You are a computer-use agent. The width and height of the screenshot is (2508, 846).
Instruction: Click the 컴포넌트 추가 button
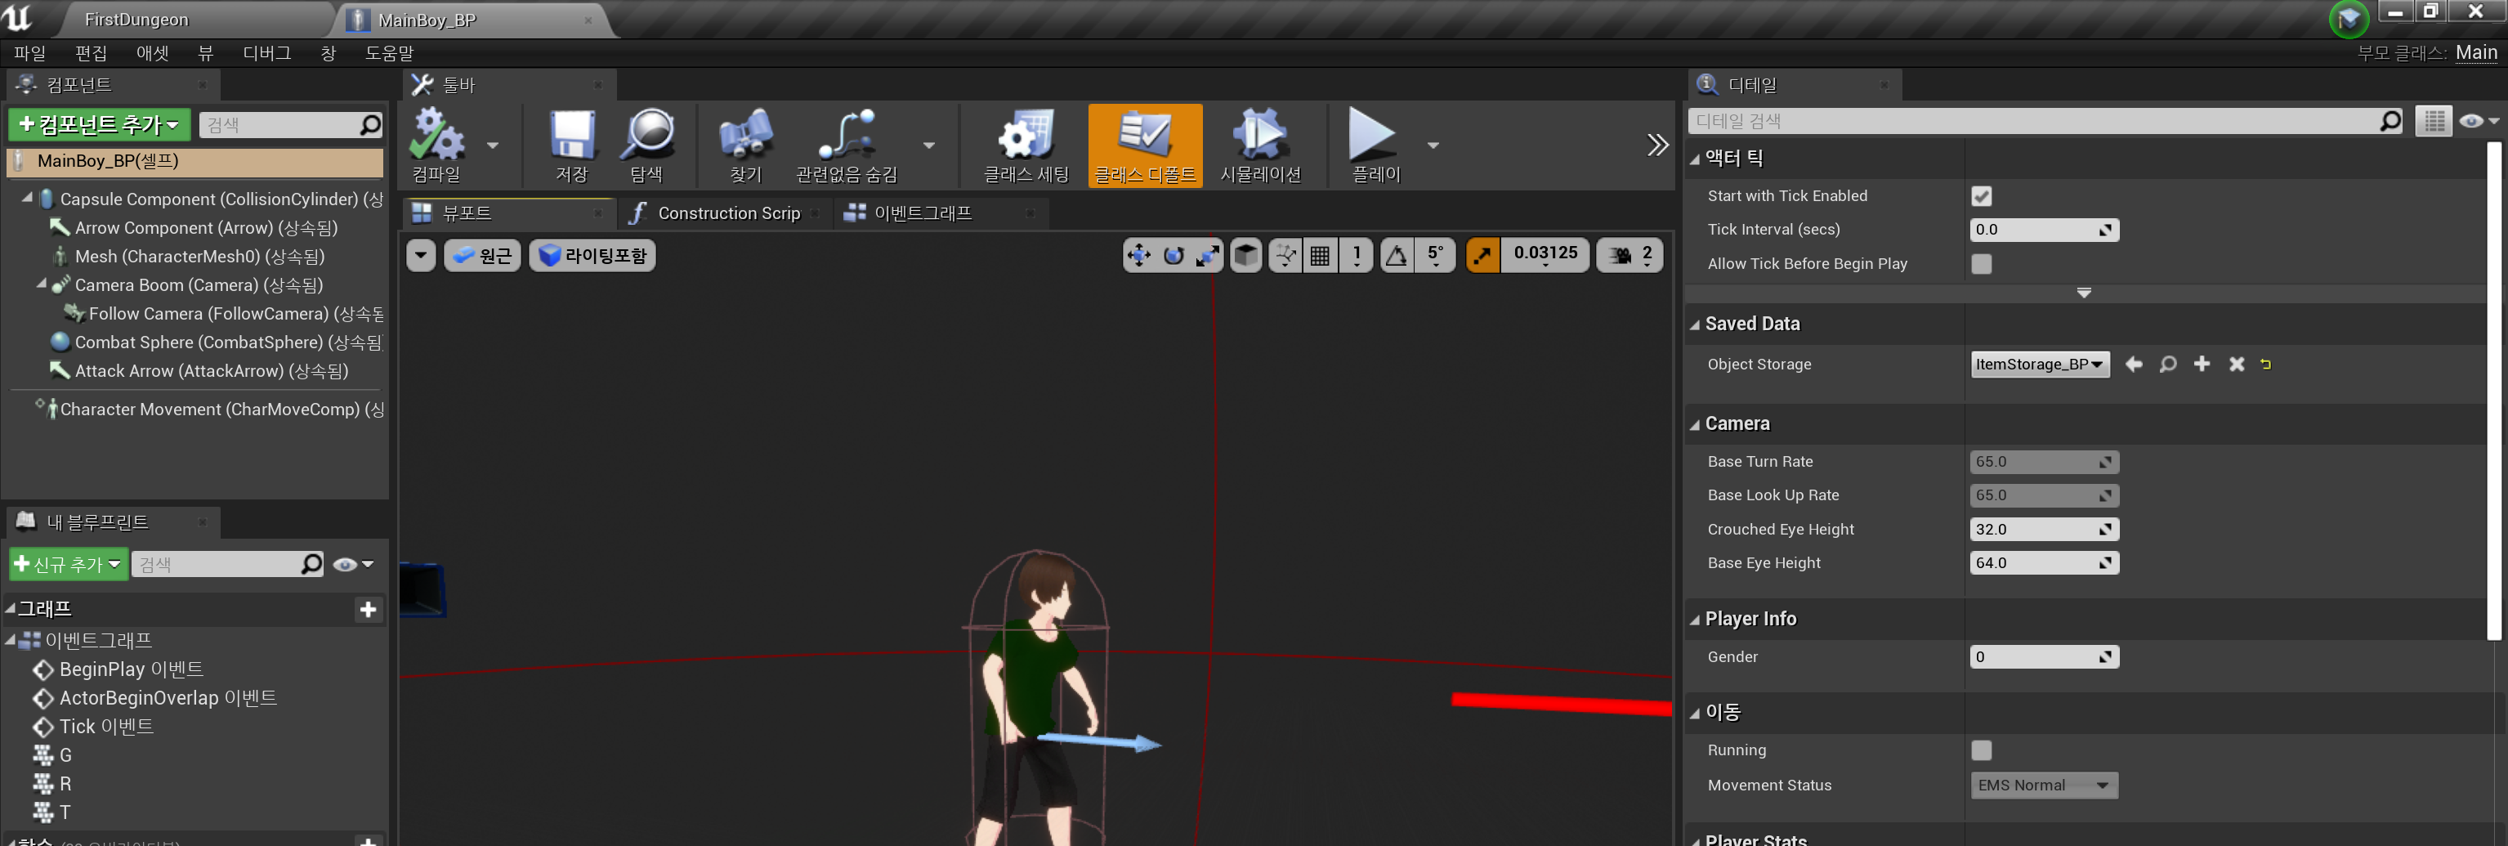(100, 124)
